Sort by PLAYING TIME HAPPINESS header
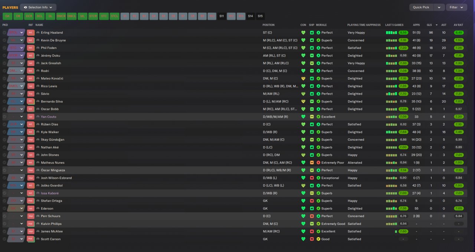The image size is (475, 252). click(x=364, y=25)
